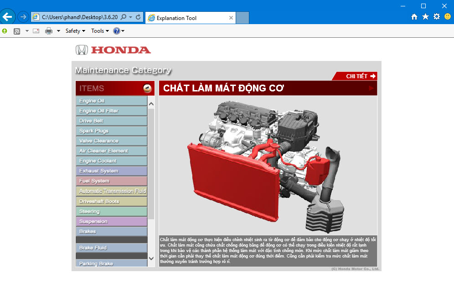Open a new blank tab

click(x=242, y=18)
